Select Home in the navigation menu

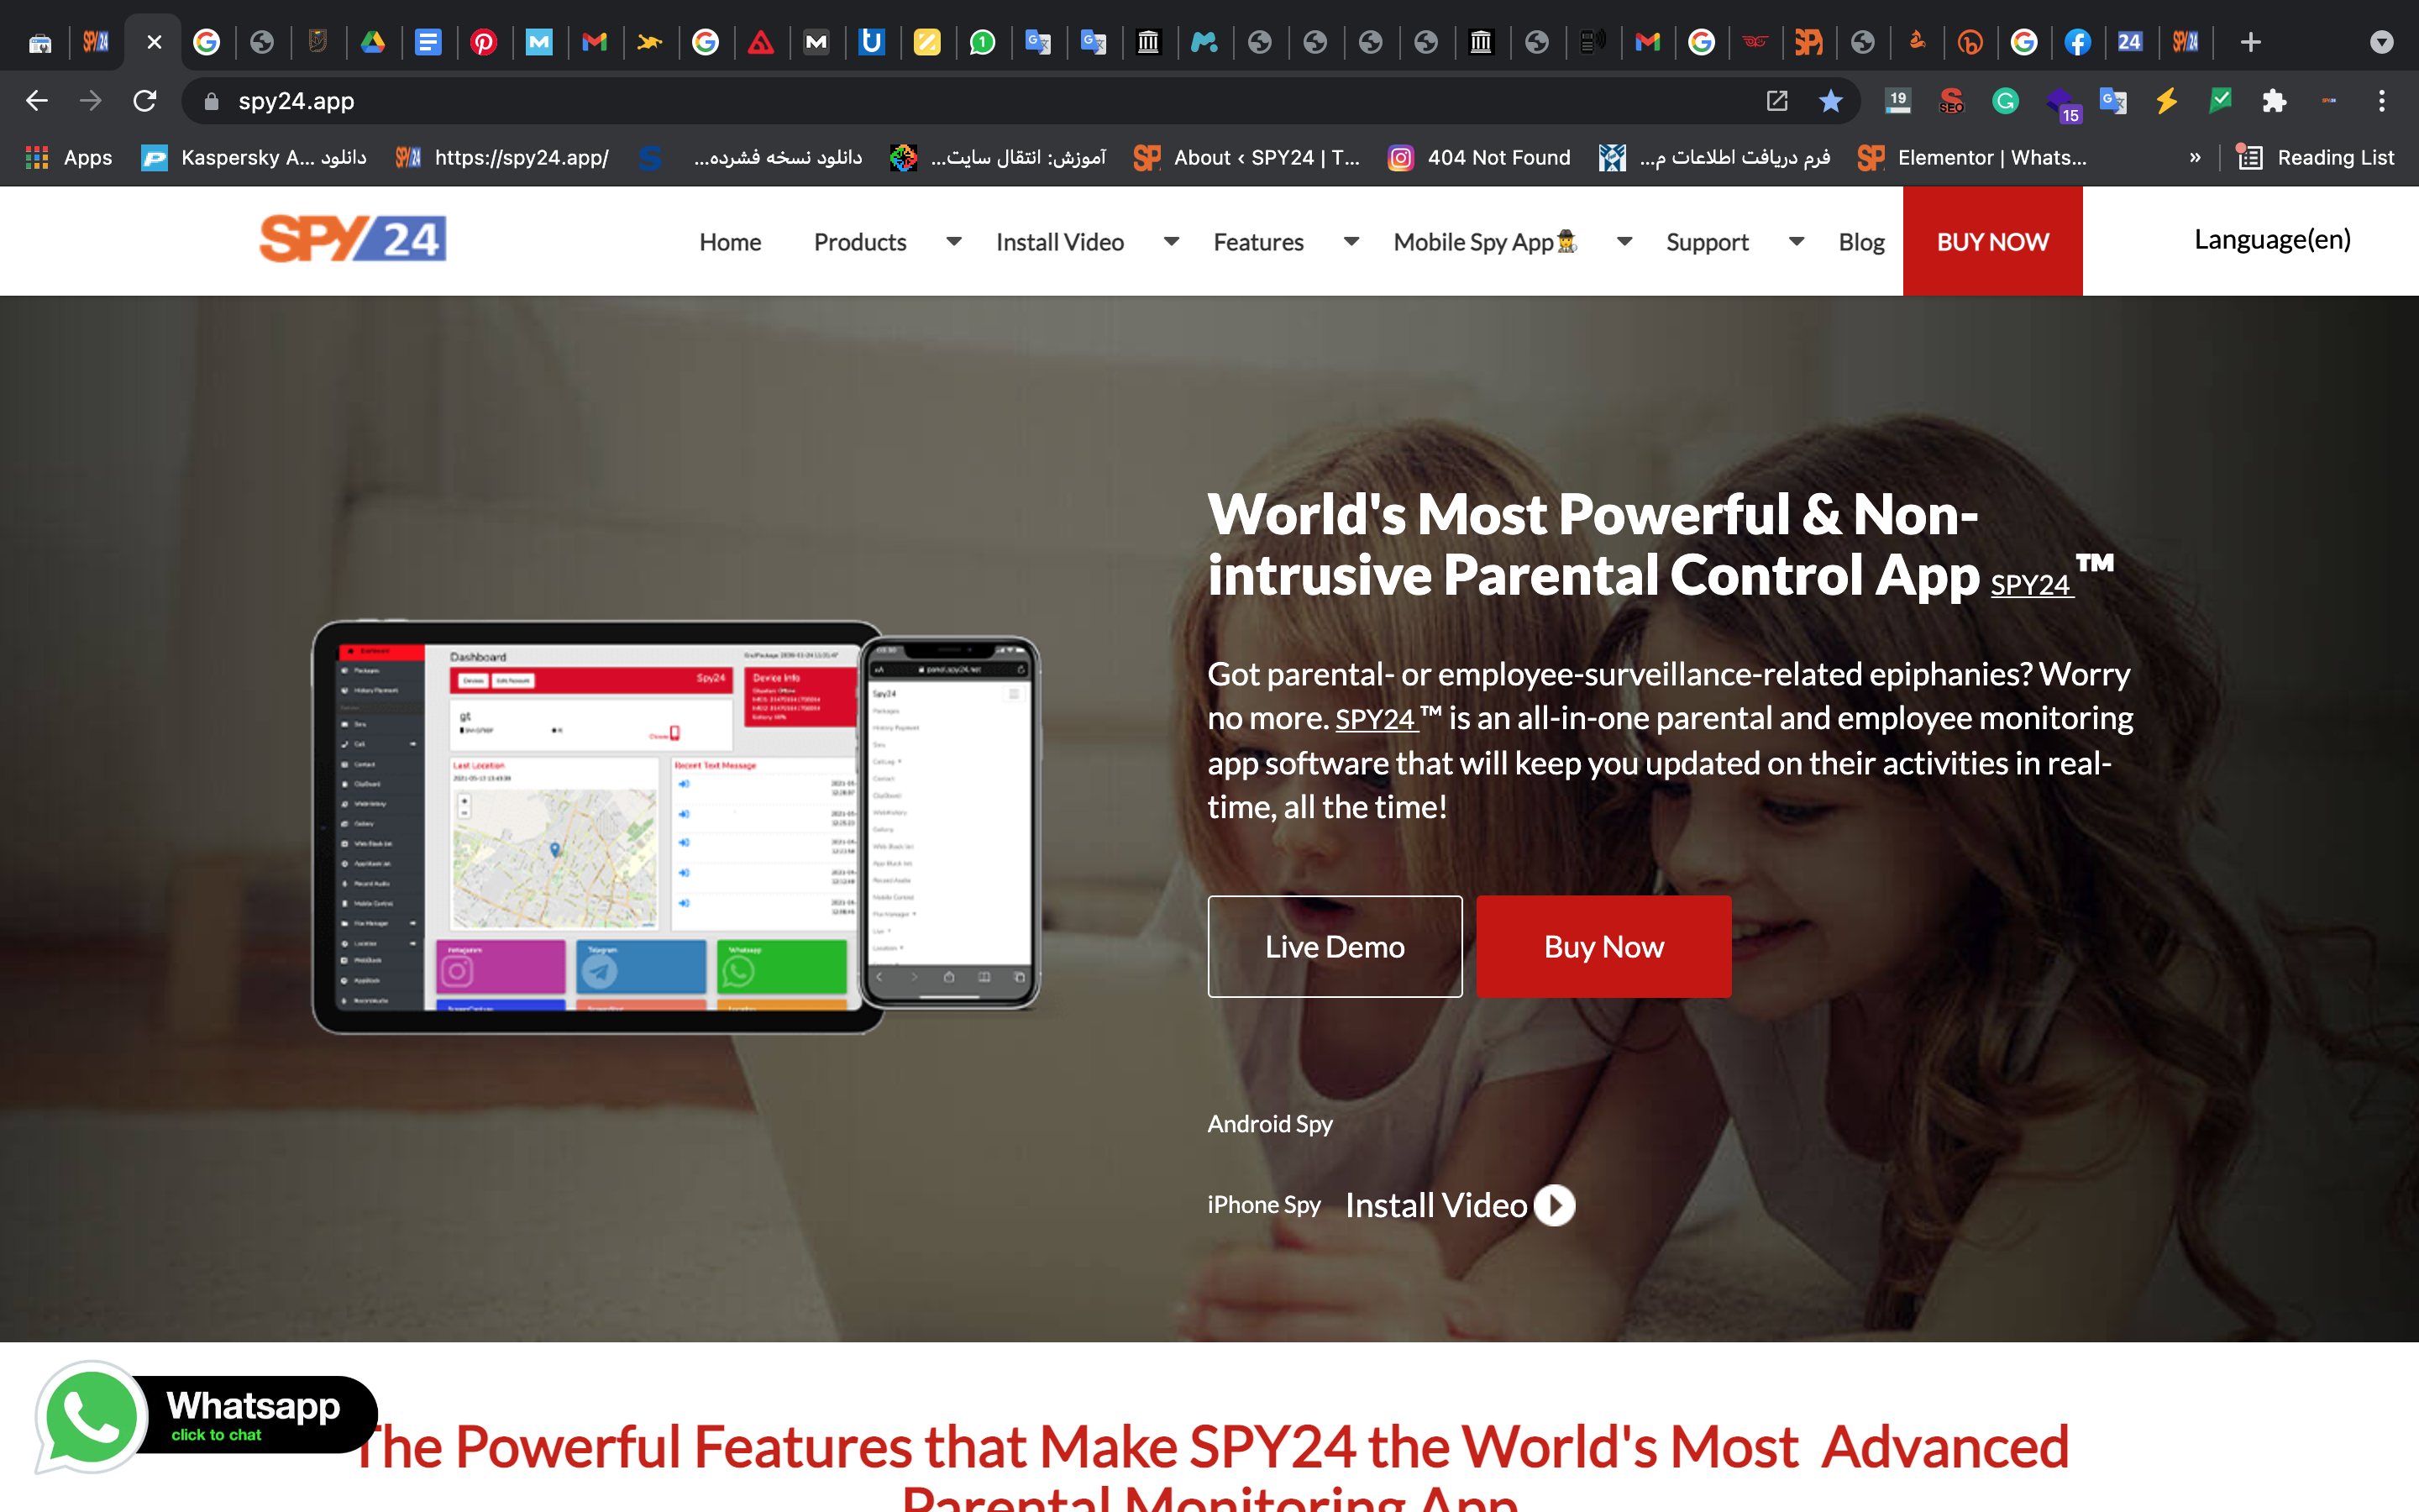point(730,241)
